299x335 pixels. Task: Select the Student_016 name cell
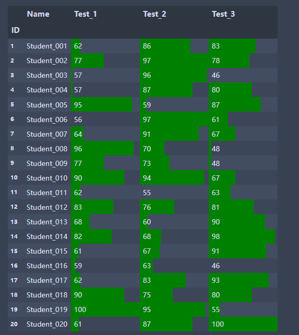[x=47, y=266]
